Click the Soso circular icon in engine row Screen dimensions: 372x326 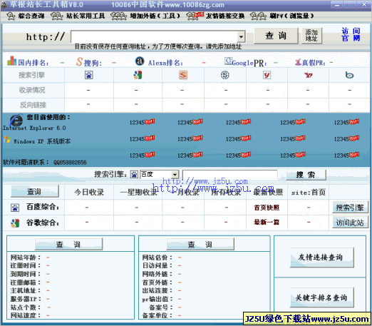click(225, 75)
